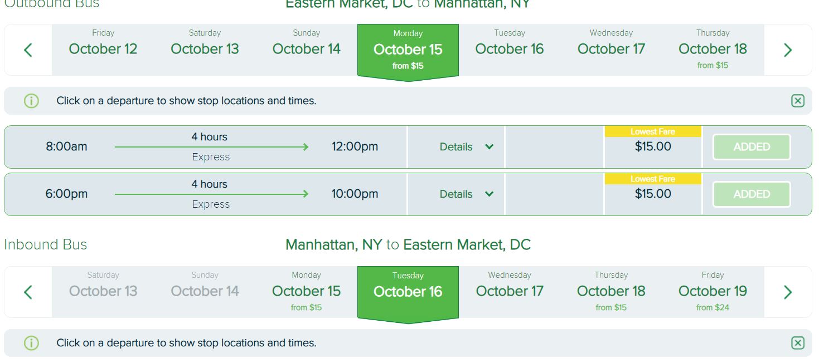Click the ADDED button for 8:00am bus
819x363 pixels.
coord(752,147)
